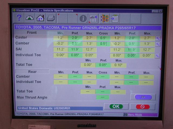This screenshot has width=173, height=129.
Task: Select left SAI Max 12.7° cell
Action: 89,49
